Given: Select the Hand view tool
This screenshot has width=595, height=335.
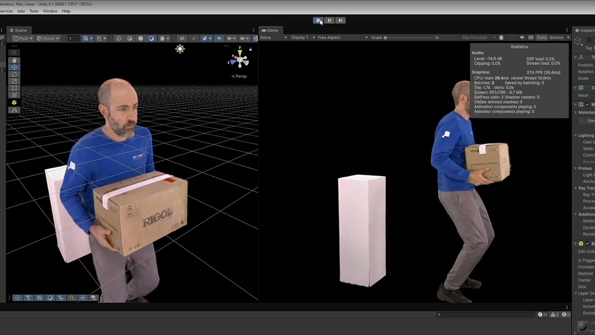Looking at the screenshot, I should click(x=14, y=60).
